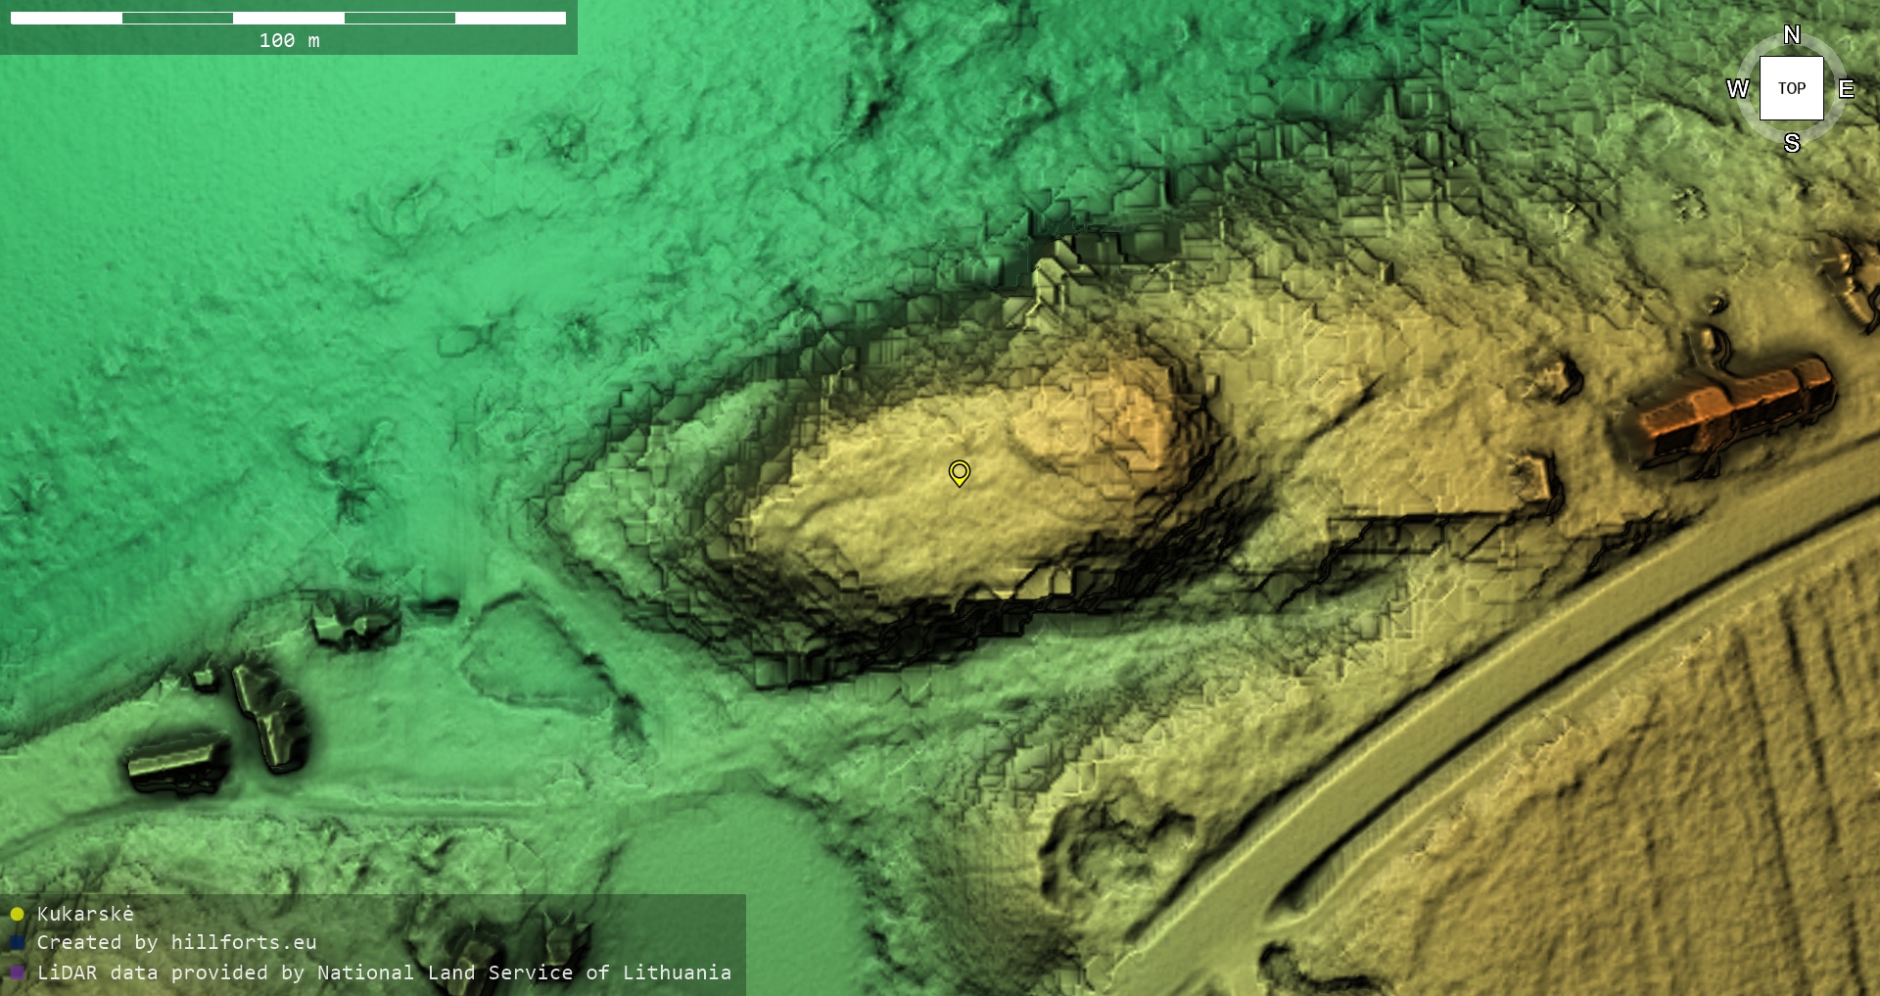The height and width of the screenshot is (996, 1880).
Task: Click the ploughed field in the bottom-right corner
Action: click(1665, 832)
